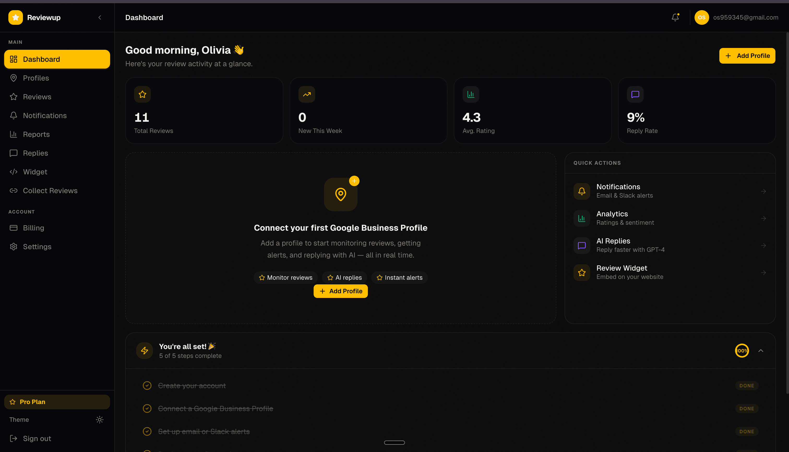Image resolution: width=789 pixels, height=452 pixels.
Task: Select the Reports chart icon
Action: (14, 134)
